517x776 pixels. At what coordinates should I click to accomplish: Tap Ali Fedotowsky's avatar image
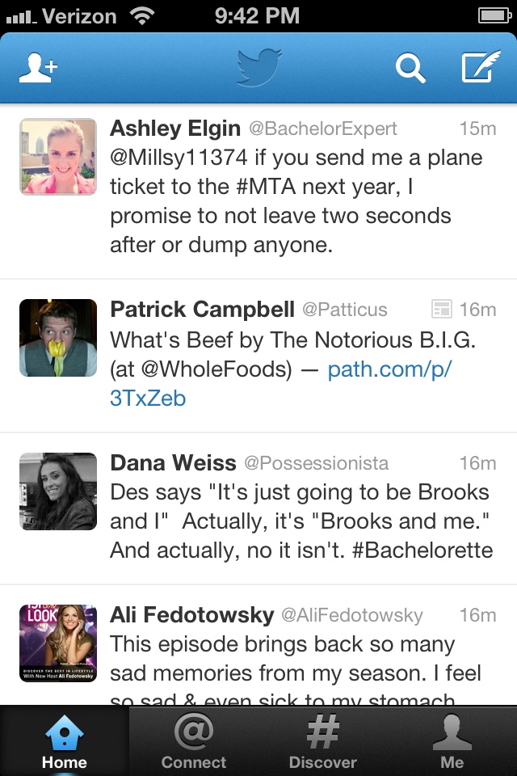58,643
